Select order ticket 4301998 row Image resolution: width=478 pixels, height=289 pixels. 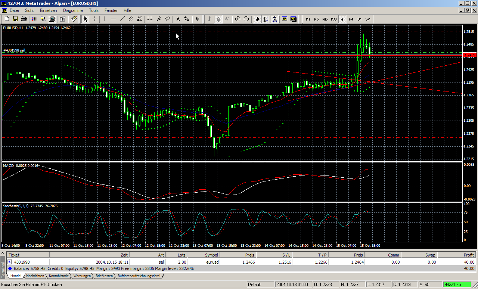click(x=22, y=262)
